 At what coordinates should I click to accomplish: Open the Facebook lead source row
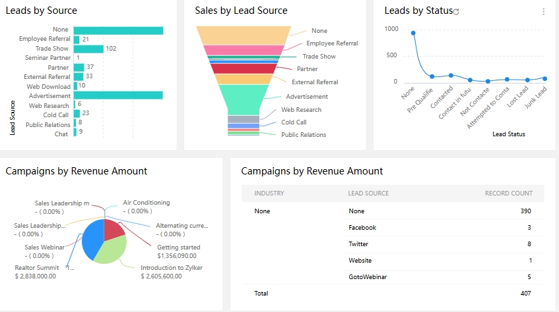pyautogui.click(x=362, y=227)
